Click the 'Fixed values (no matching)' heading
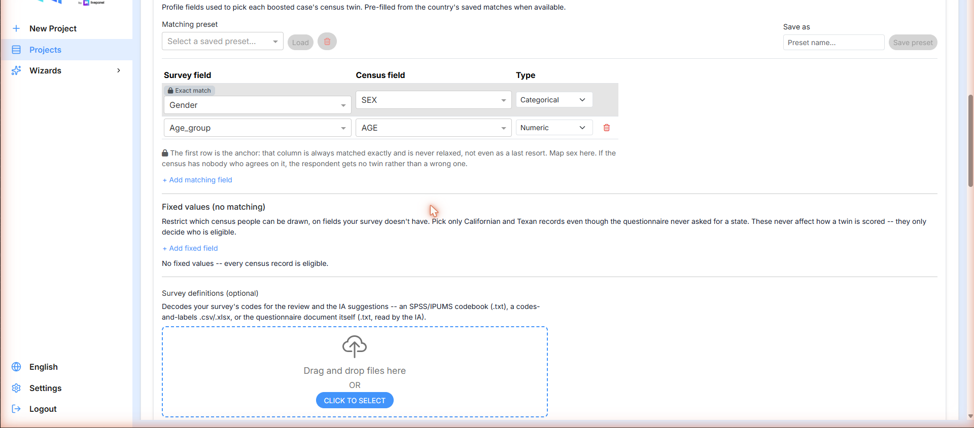The width and height of the screenshot is (974, 428). point(214,207)
